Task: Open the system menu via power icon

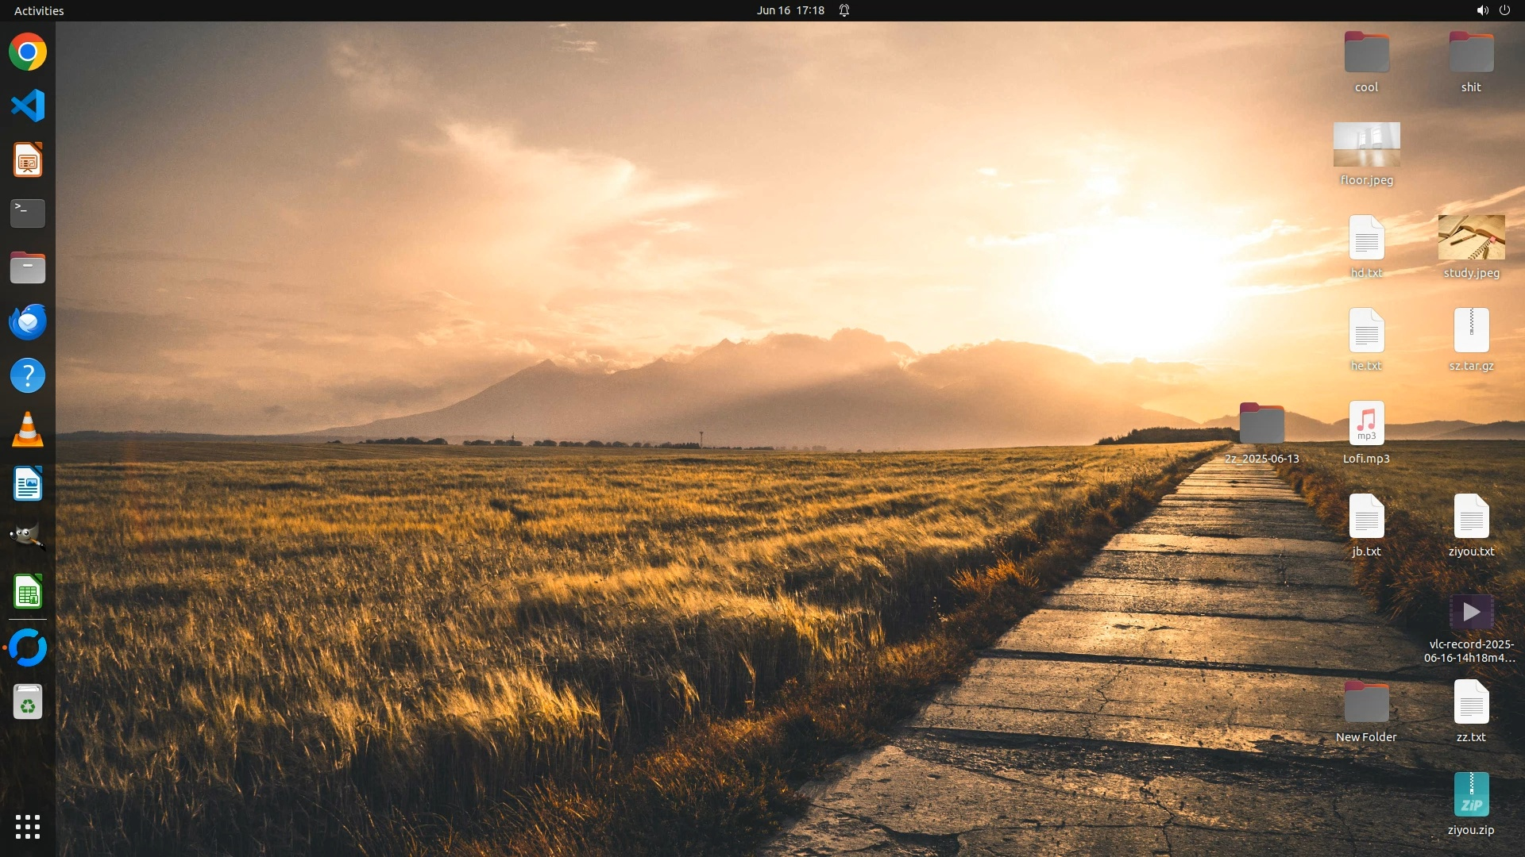Action: coord(1504,10)
